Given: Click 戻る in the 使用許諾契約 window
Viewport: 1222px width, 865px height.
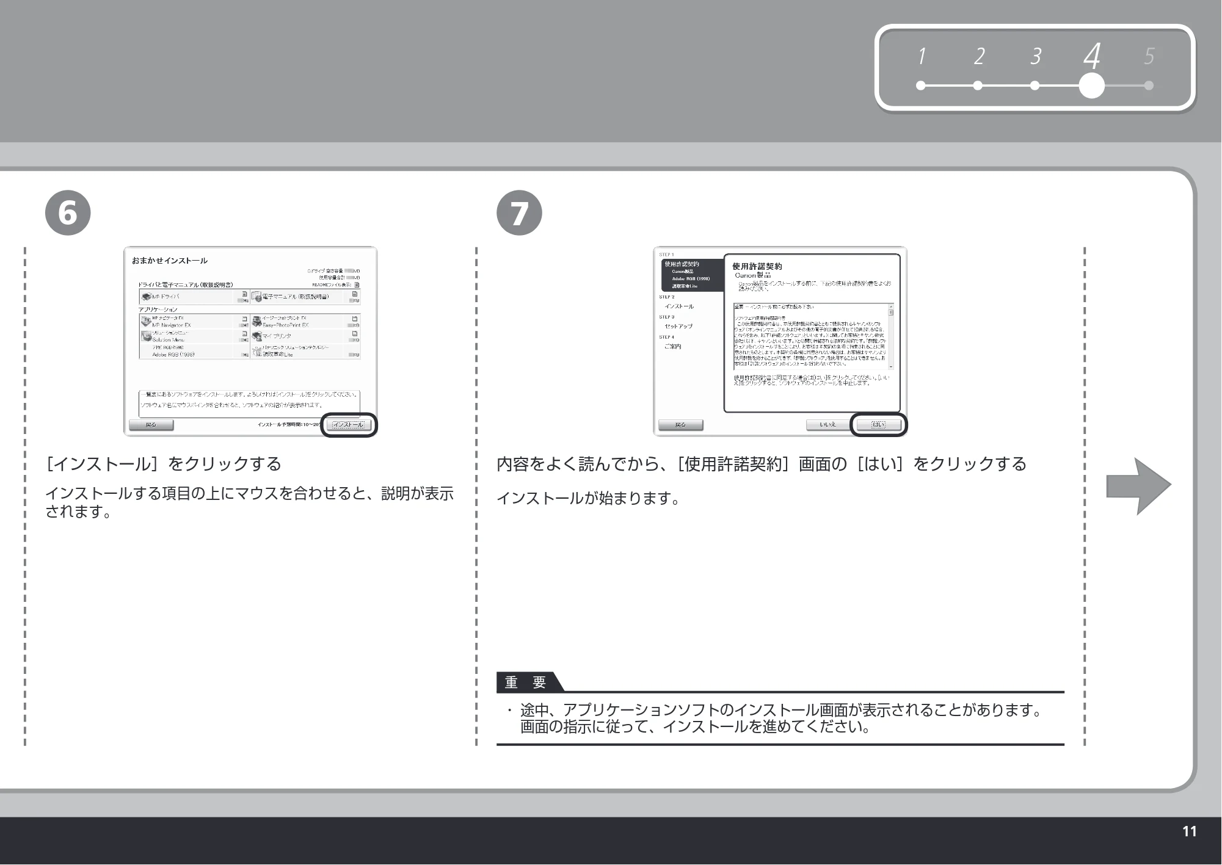Looking at the screenshot, I should (680, 425).
